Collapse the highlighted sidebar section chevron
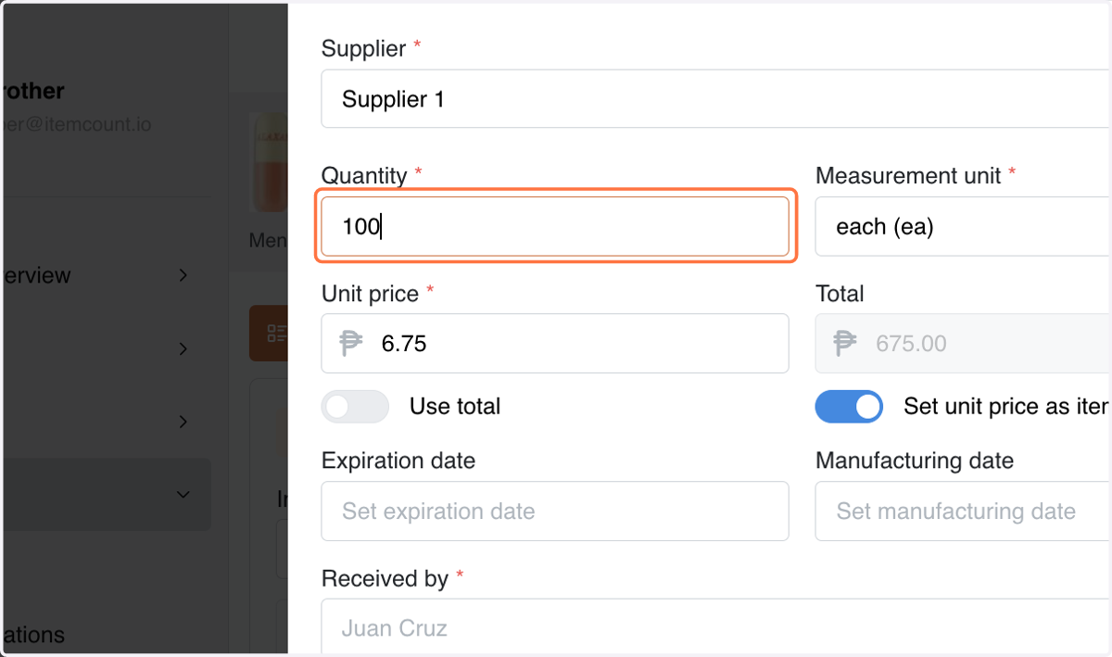This screenshot has height=657, width=1112. 183,495
